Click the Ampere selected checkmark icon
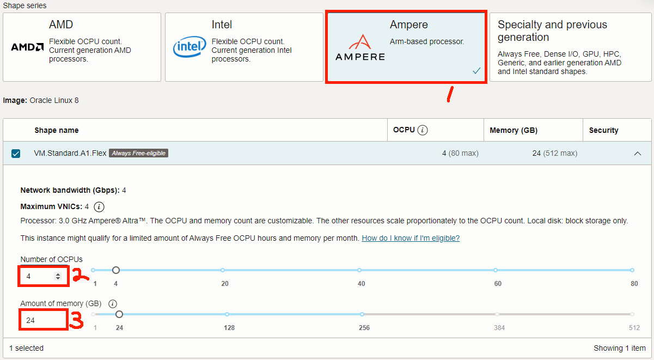Screen dimensions: 654x360 tap(476, 71)
